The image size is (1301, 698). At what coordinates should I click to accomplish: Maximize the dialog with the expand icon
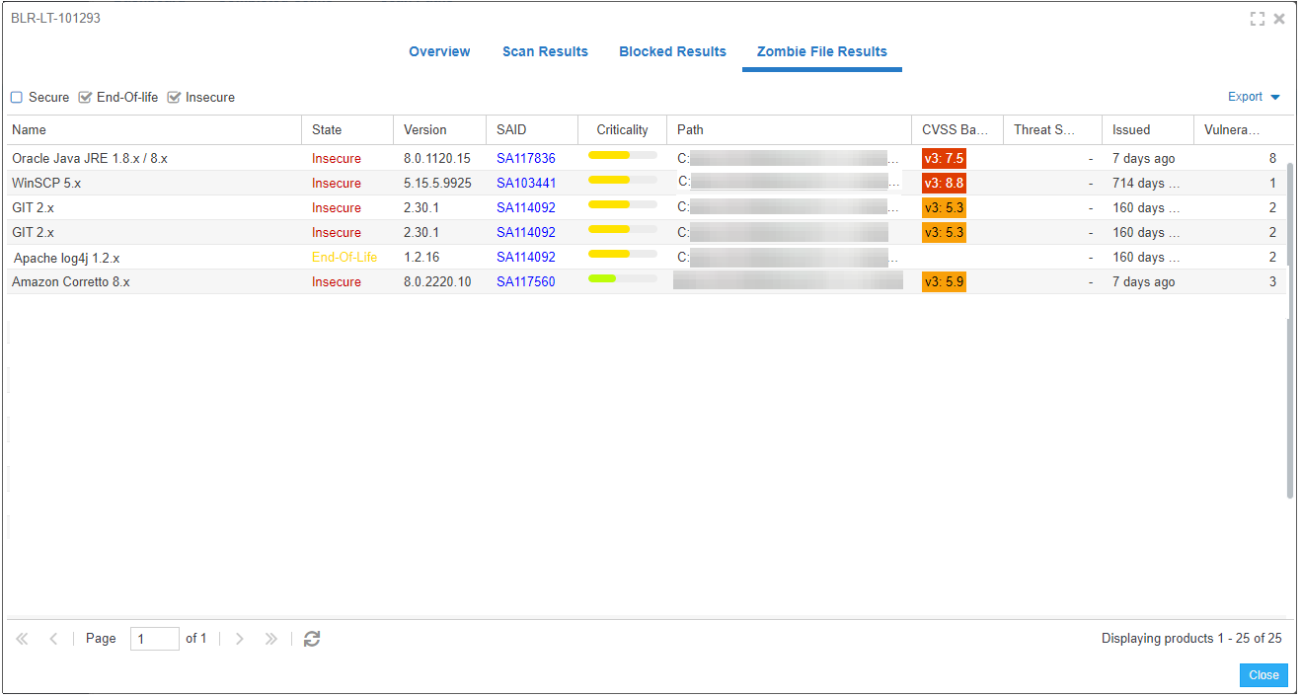tap(1257, 19)
